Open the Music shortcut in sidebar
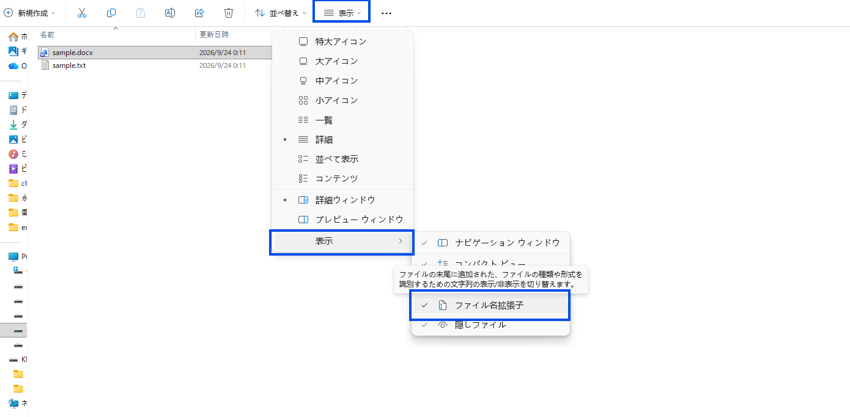Viewport: 850px width, 417px height. pos(17,154)
